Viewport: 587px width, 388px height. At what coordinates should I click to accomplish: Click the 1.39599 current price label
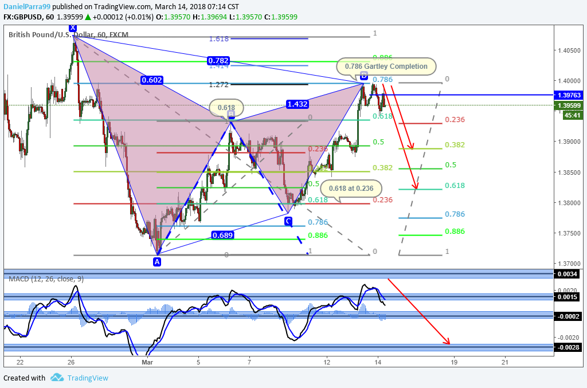pos(569,105)
